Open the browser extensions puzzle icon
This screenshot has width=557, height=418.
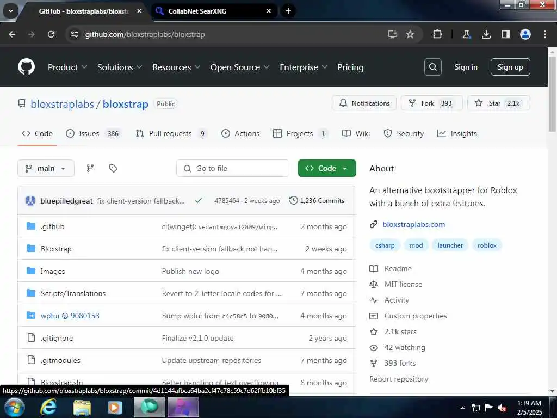[438, 34]
